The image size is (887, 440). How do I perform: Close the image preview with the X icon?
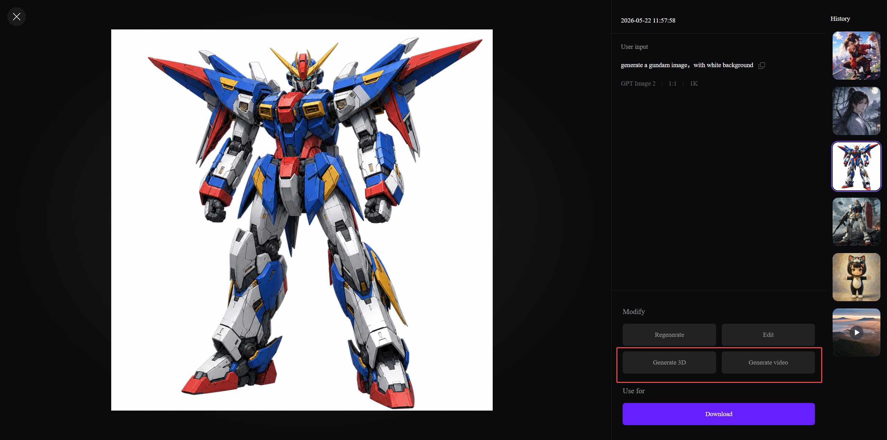pos(17,17)
